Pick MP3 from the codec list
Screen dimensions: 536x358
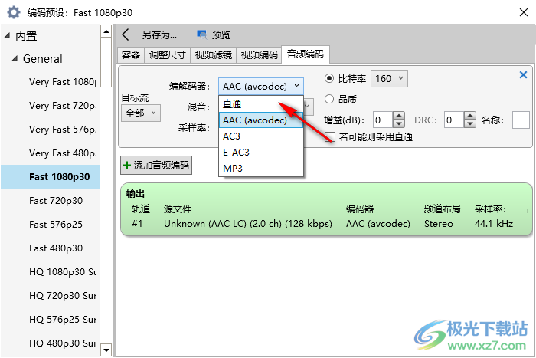click(261, 169)
